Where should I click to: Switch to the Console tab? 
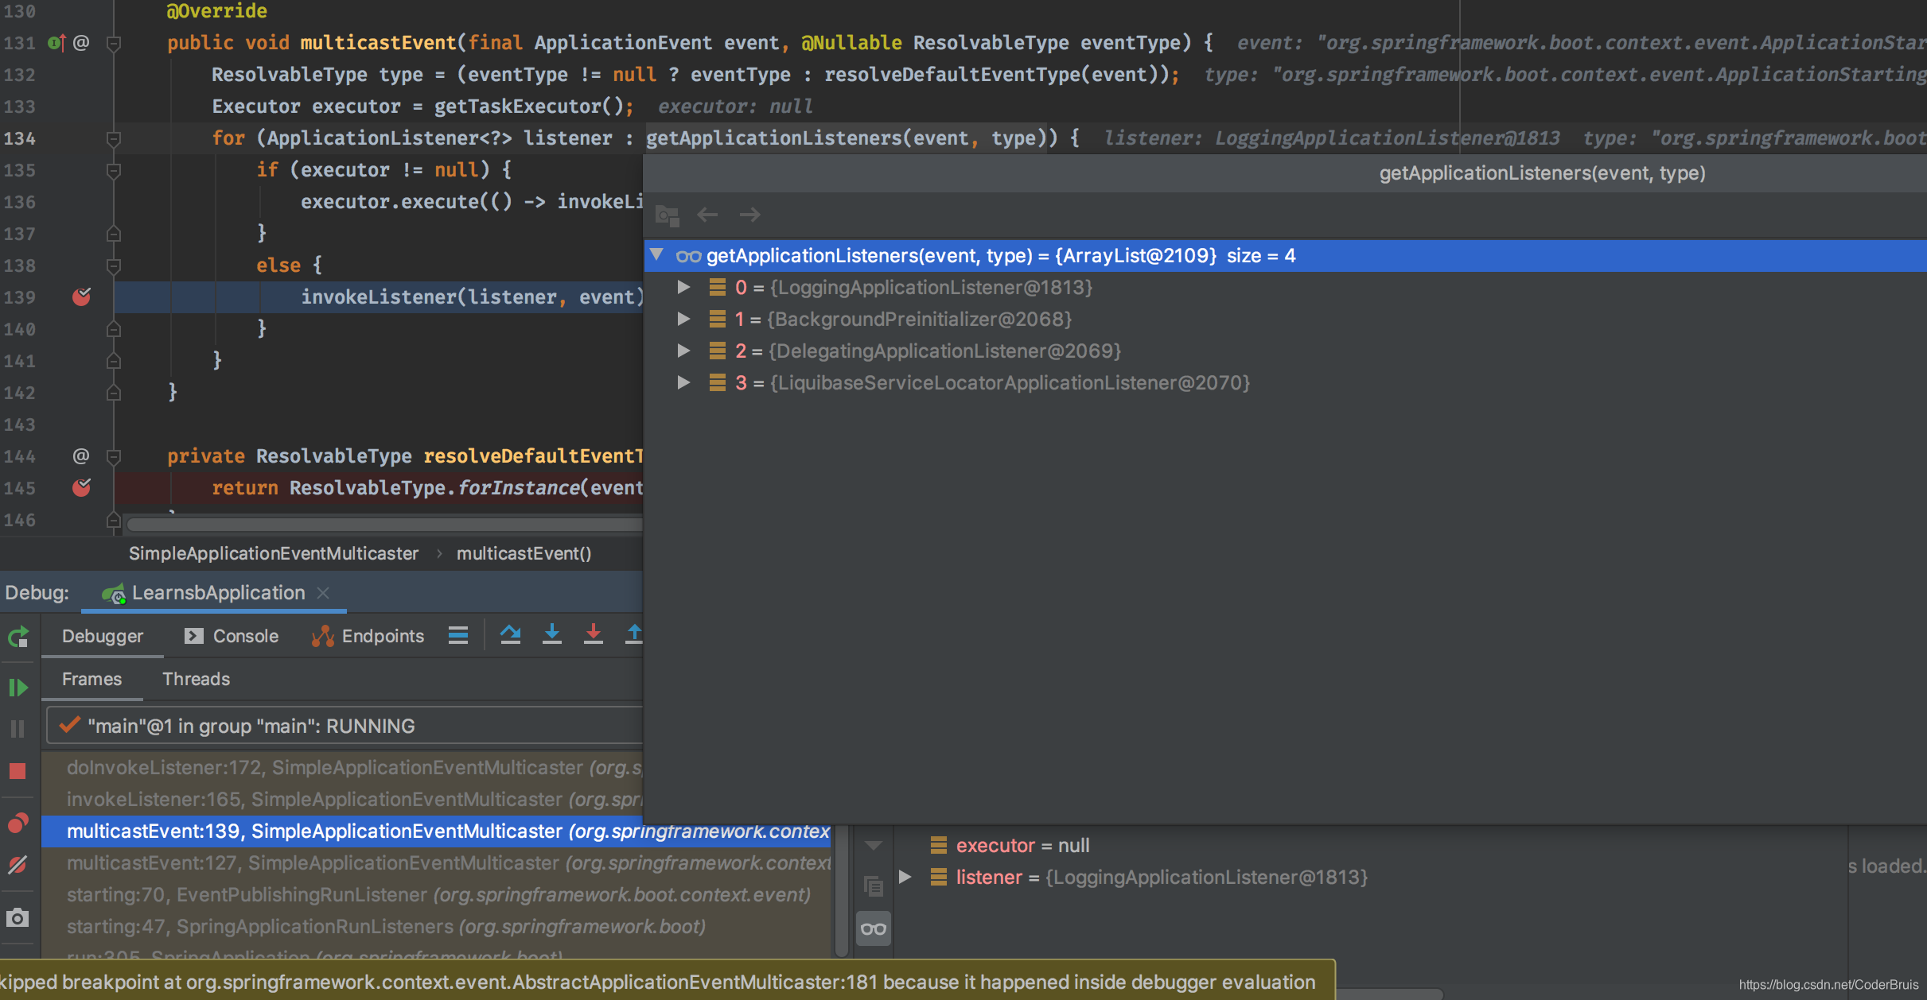click(245, 636)
